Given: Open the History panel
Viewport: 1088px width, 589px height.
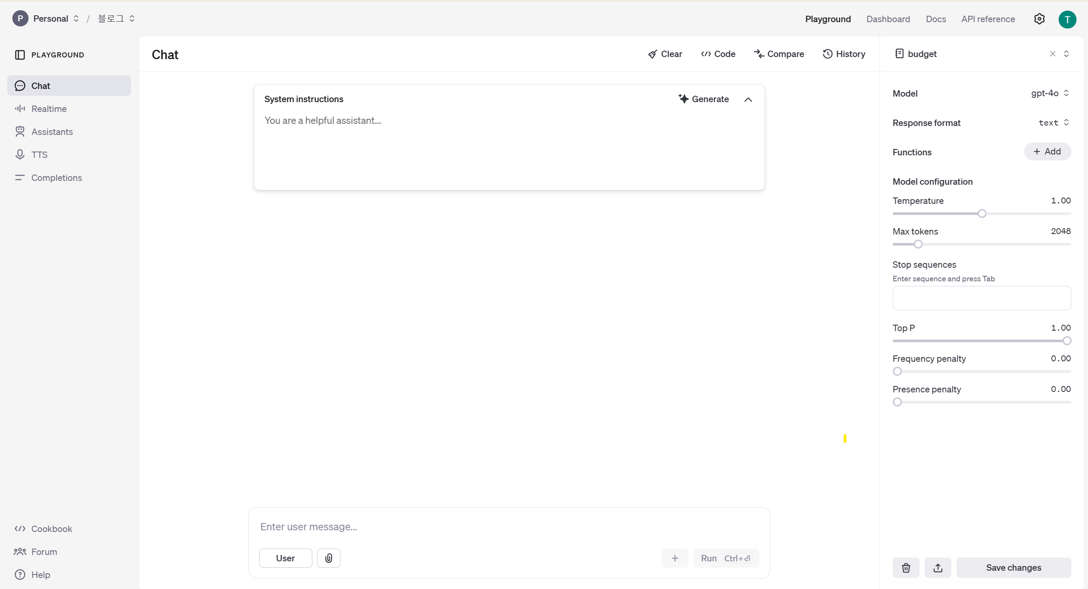Looking at the screenshot, I should click(x=844, y=54).
